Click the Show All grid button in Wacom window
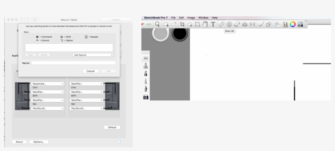Screen dimensions: 335x151 pyautogui.click(x=35, y=20)
